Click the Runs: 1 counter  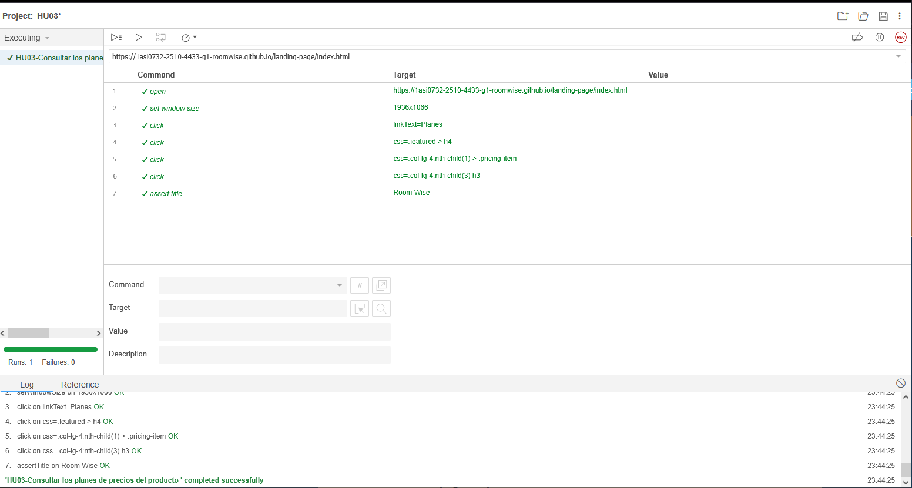(x=21, y=362)
